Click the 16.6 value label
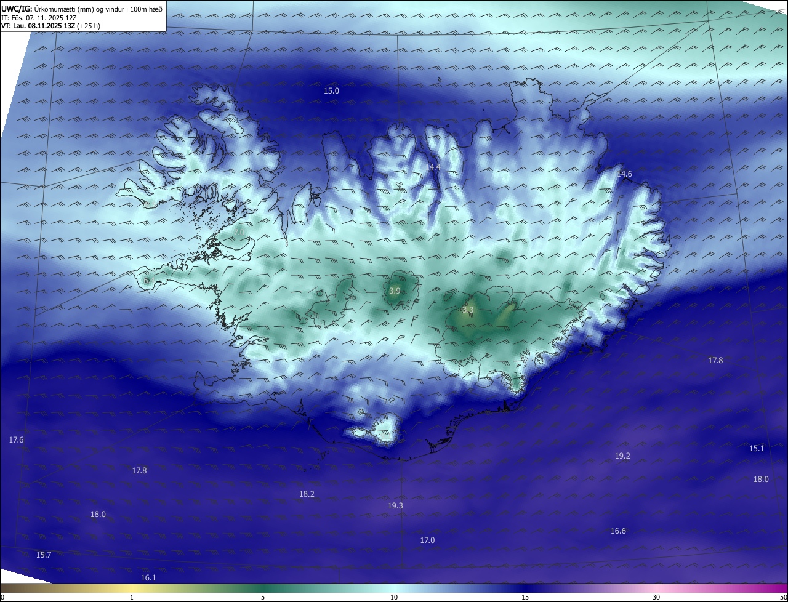This screenshot has width=788, height=602. [618, 531]
